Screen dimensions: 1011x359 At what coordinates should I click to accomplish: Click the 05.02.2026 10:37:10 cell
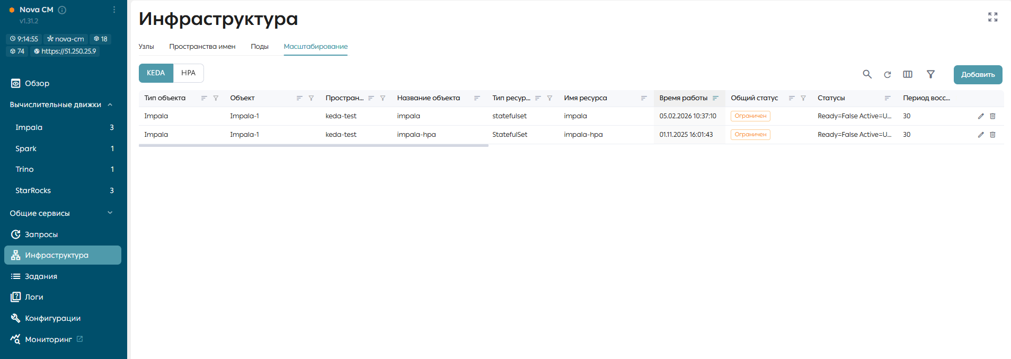click(688, 116)
